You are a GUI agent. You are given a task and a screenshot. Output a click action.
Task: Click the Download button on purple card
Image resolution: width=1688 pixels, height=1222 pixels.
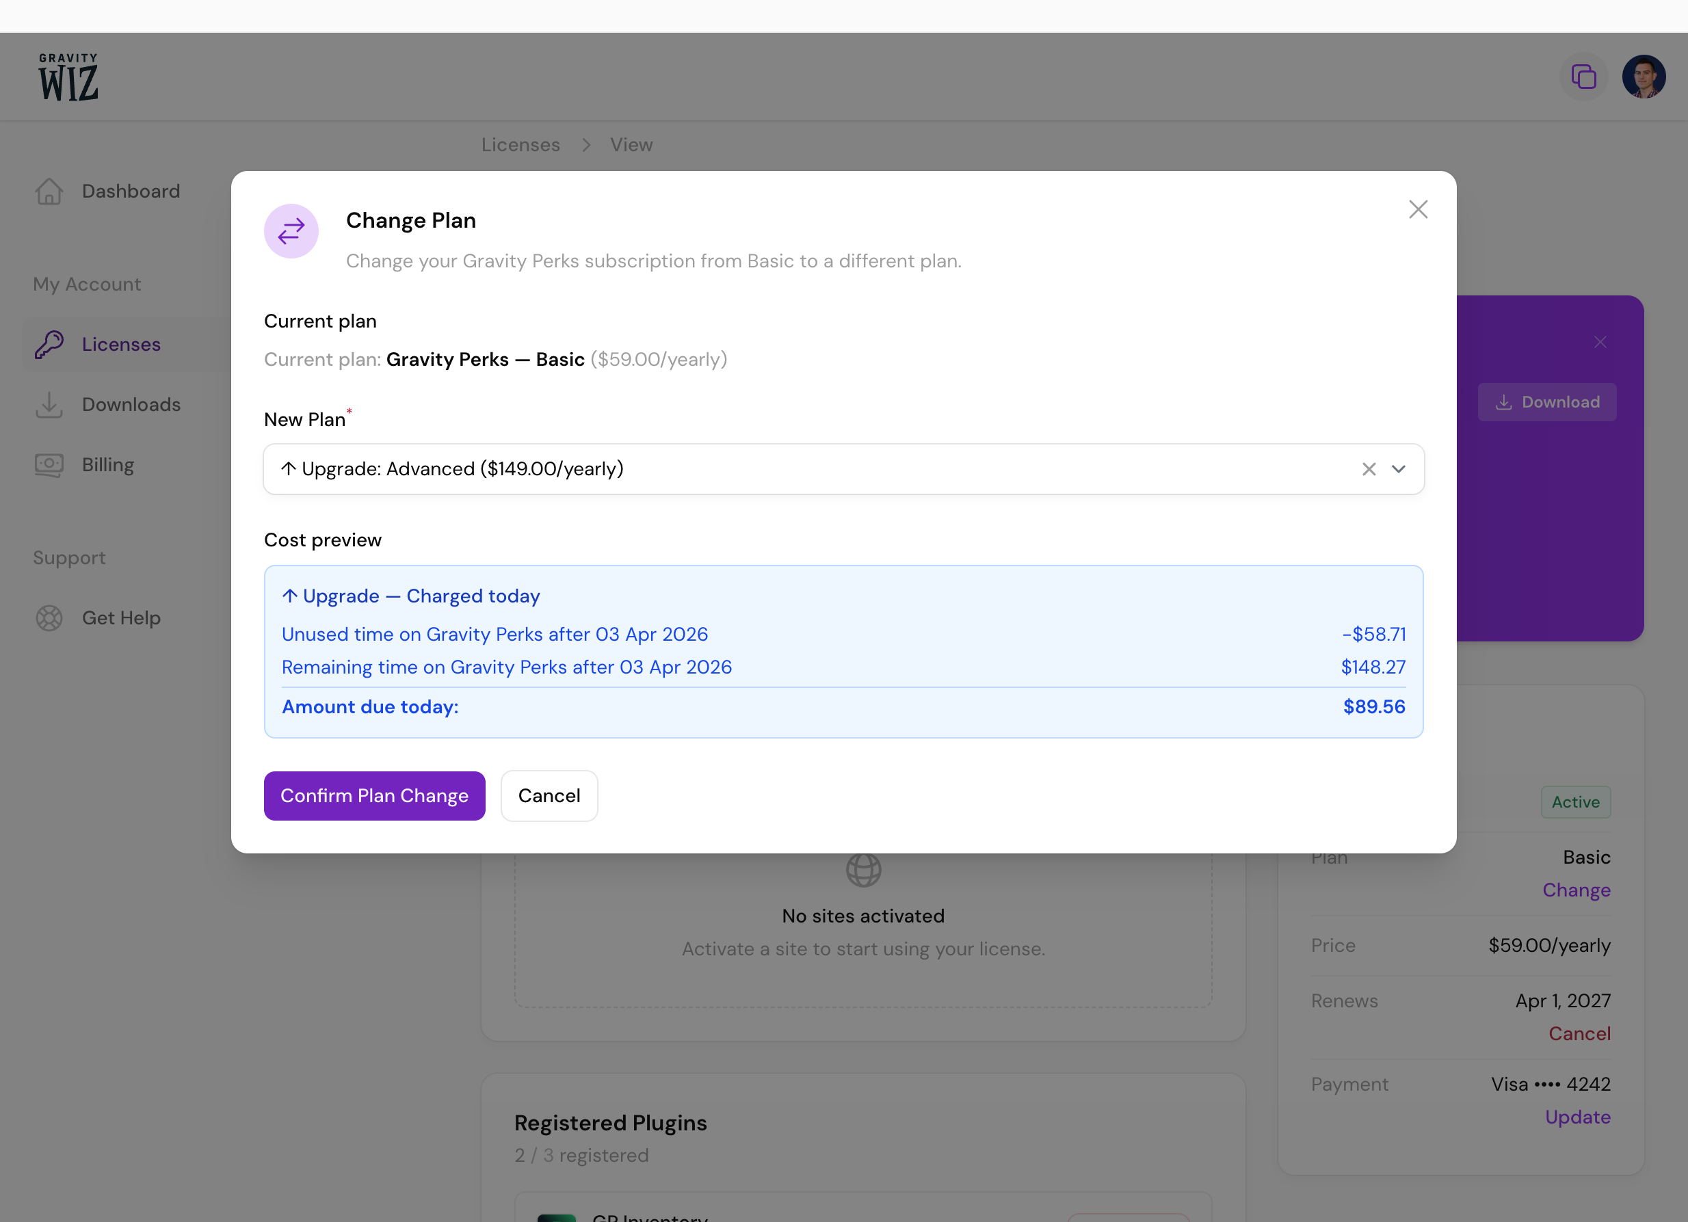coord(1546,402)
